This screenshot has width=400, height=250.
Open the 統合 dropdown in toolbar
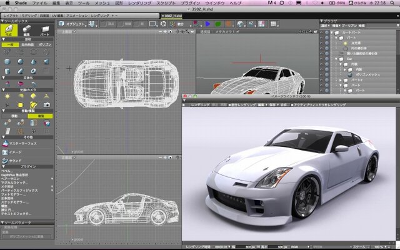pos(180,24)
